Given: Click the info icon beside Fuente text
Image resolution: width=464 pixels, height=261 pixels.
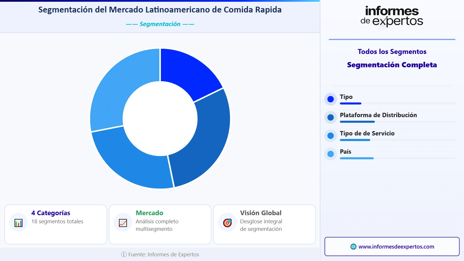Looking at the screenshot, I should click(124, 254).
